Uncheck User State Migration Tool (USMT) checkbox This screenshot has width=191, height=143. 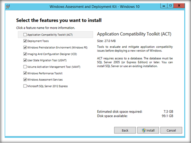(25, 60)
